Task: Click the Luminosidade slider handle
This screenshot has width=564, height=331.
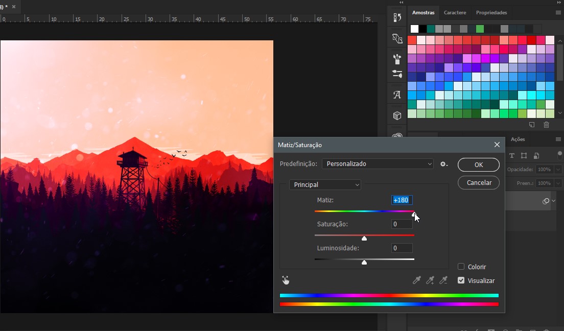Action: [364, 262]
